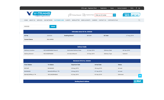Click the blue GC number search icon
The image size is (164, 100).
115,15
